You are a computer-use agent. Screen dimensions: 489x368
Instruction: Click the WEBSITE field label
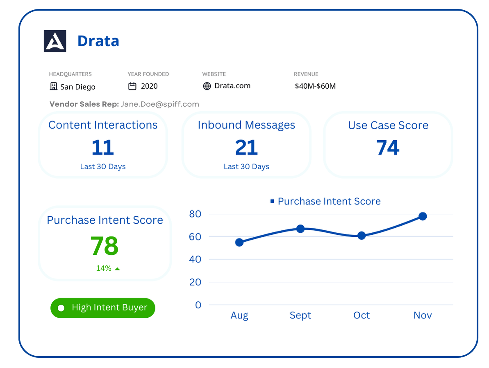click(x=214, y=74)
